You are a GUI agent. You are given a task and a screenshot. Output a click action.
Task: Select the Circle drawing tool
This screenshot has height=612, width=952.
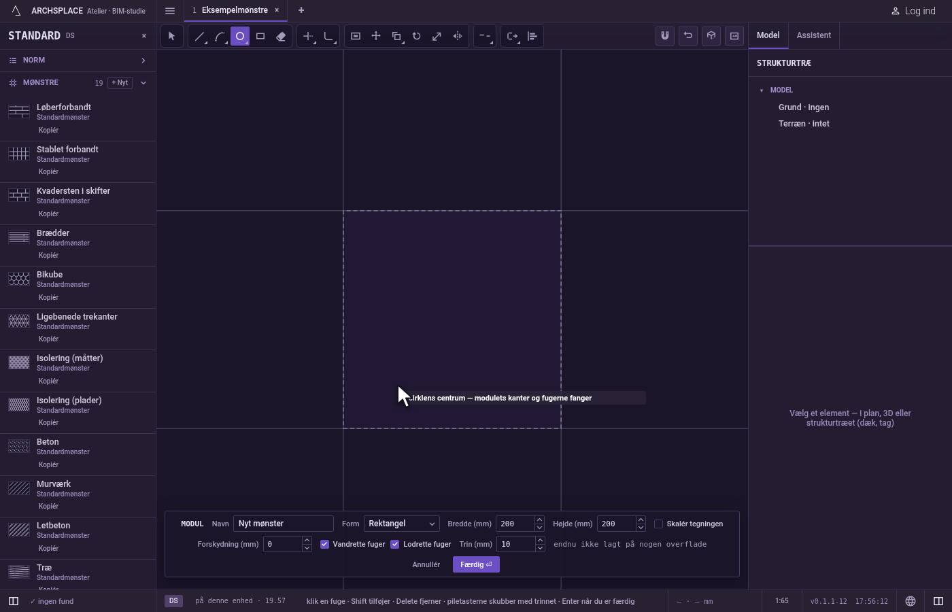tap(240, 36)
